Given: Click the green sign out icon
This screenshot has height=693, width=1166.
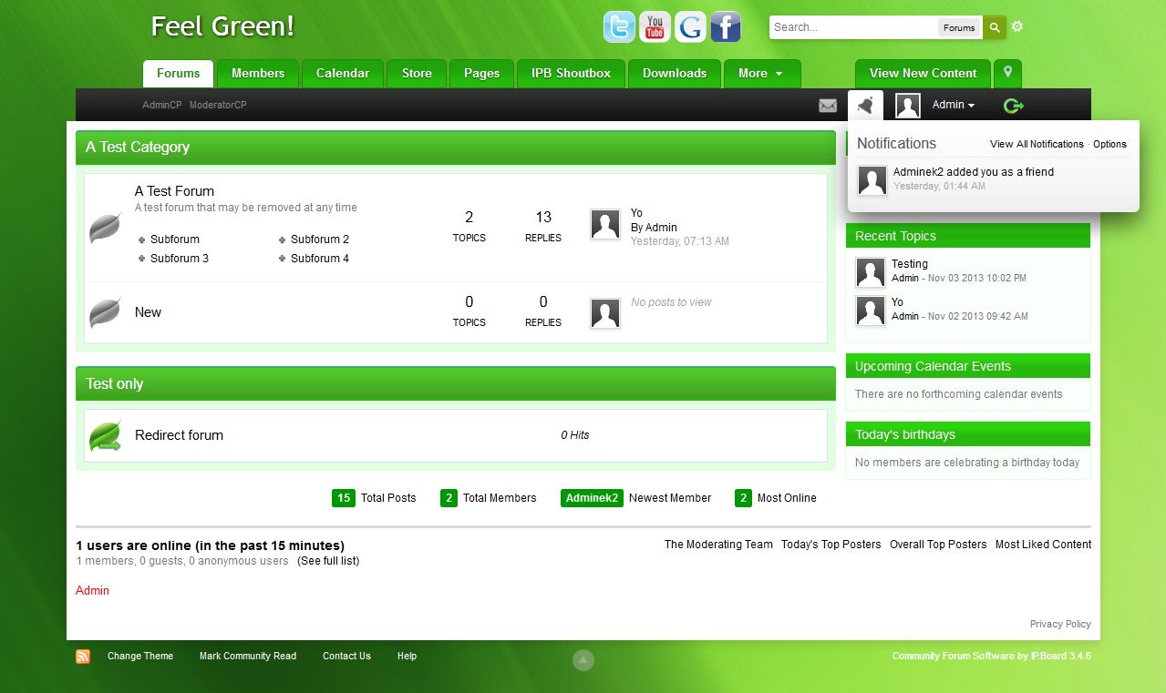Looking at the screenshot, I should click(1013, 106).
